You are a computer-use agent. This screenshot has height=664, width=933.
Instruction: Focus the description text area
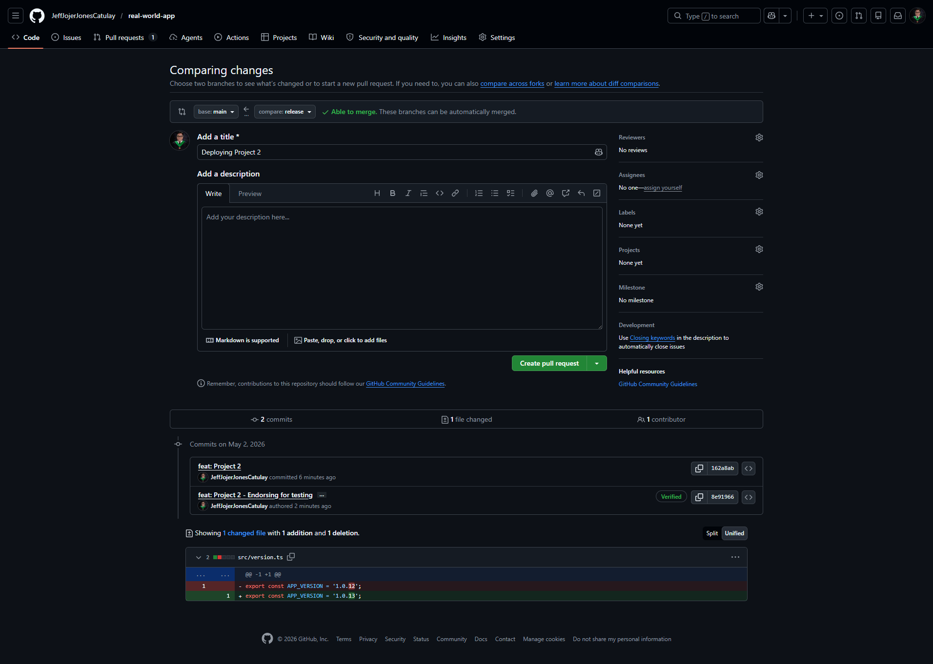pos(402,268)
